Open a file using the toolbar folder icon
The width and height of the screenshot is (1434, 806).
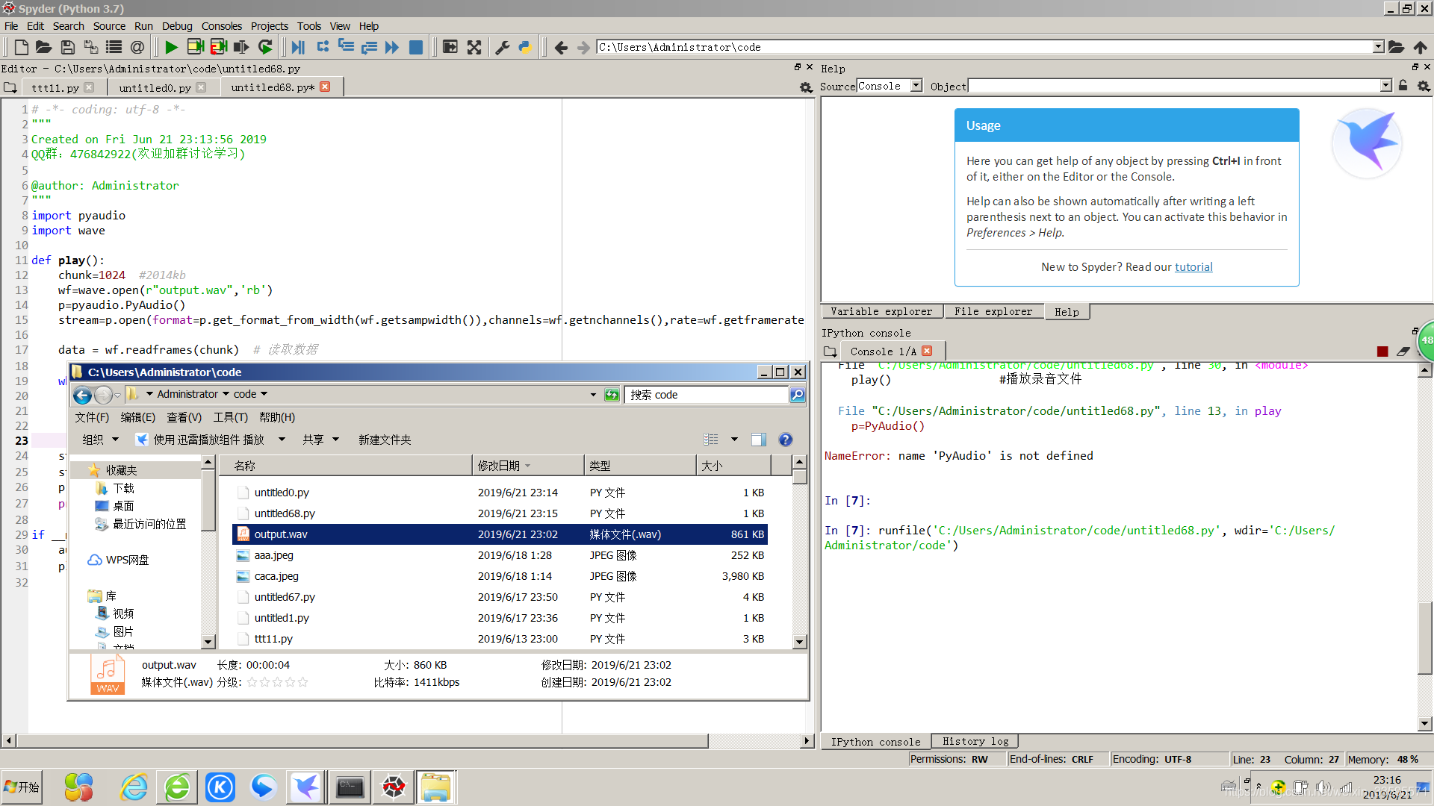(x=44, y=47)
